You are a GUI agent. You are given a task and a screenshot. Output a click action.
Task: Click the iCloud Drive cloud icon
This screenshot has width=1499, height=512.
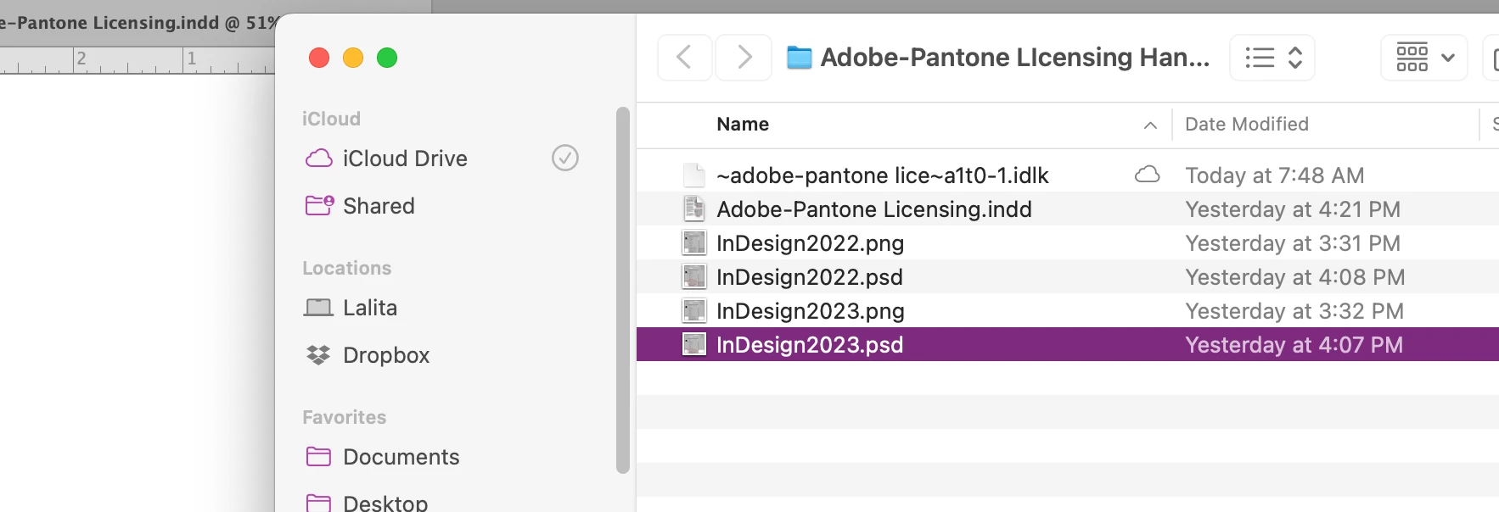coord(319,159)
